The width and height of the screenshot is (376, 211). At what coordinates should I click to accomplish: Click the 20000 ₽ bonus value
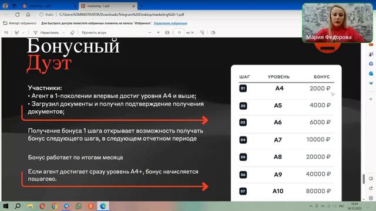318,156
